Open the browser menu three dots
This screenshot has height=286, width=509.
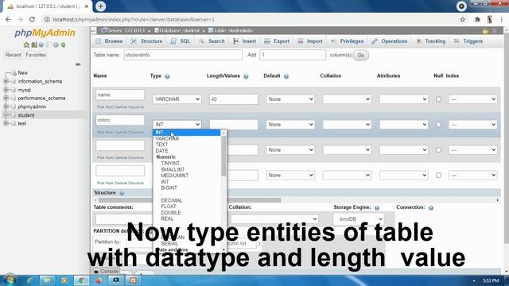point(502,19)
